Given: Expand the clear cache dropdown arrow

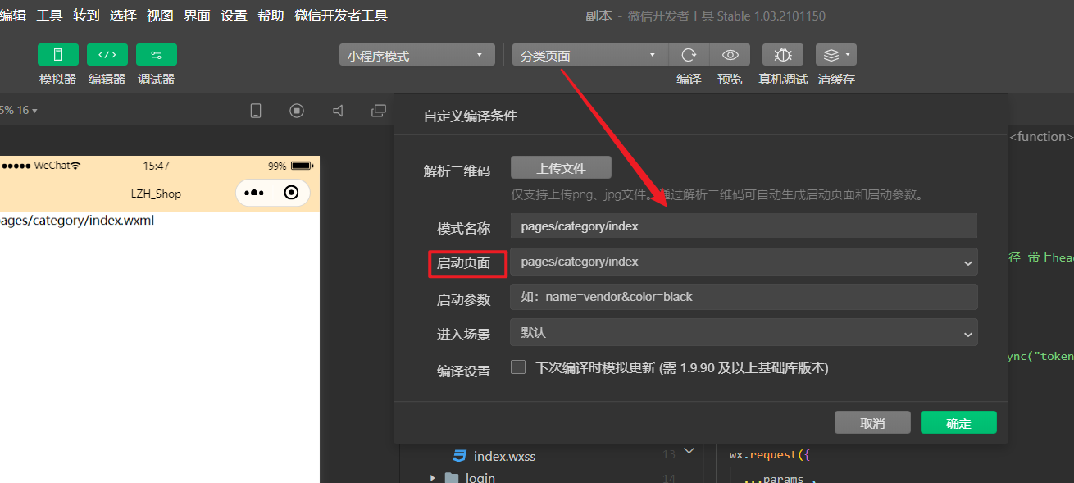Looking at the screenshot, I should (848, 55).
